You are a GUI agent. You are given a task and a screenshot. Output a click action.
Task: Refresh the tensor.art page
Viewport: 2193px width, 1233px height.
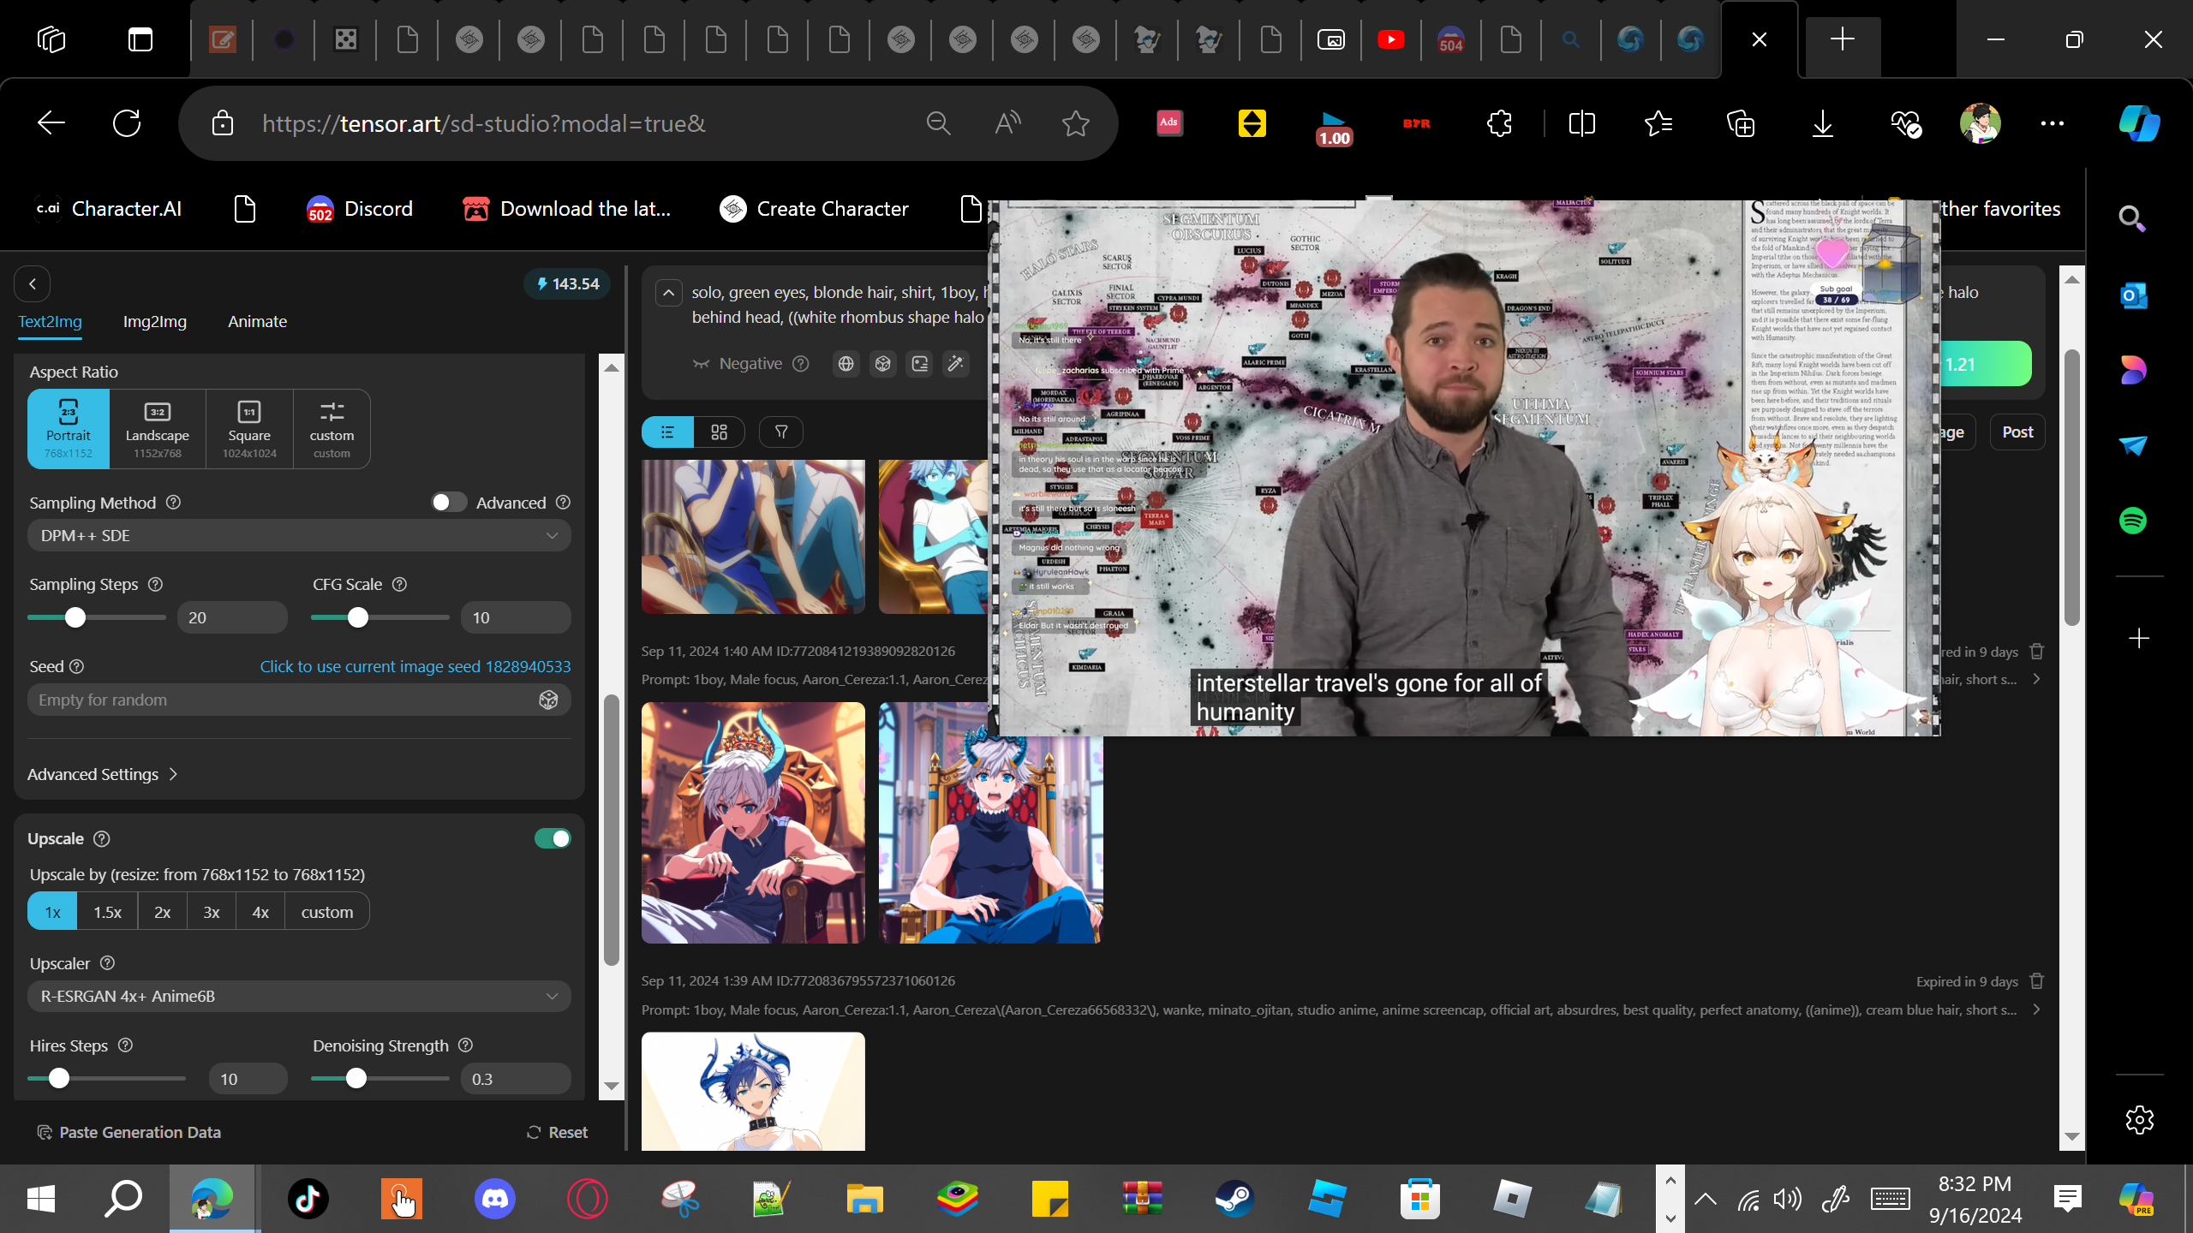click(x=127, y=123)
